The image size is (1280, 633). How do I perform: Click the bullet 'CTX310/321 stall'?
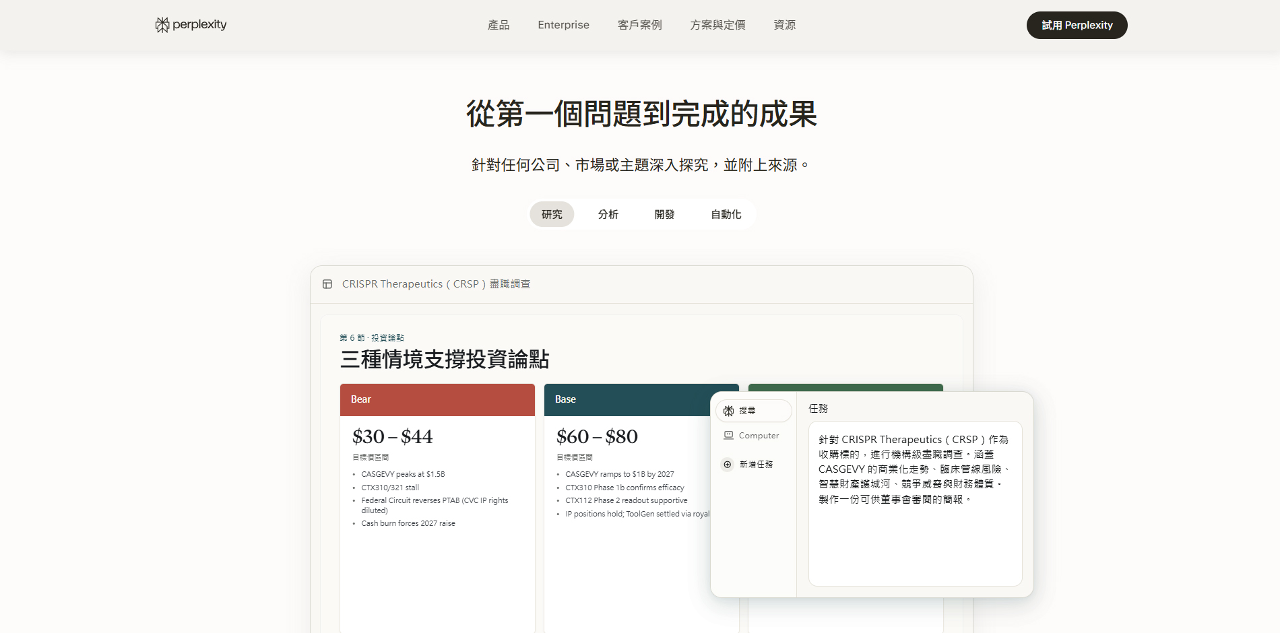point(390,488)
